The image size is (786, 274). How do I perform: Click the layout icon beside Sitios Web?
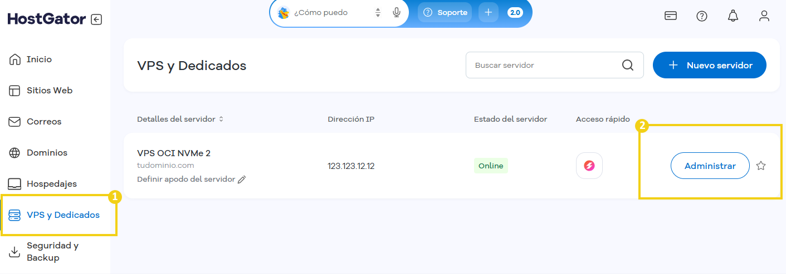[x=15, y=91]
